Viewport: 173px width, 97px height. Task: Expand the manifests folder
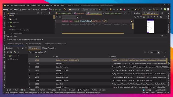pos(9,23)
